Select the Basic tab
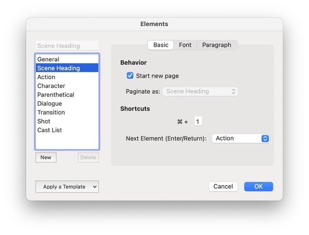Screen dimensions: 309x235 point(161,45)
